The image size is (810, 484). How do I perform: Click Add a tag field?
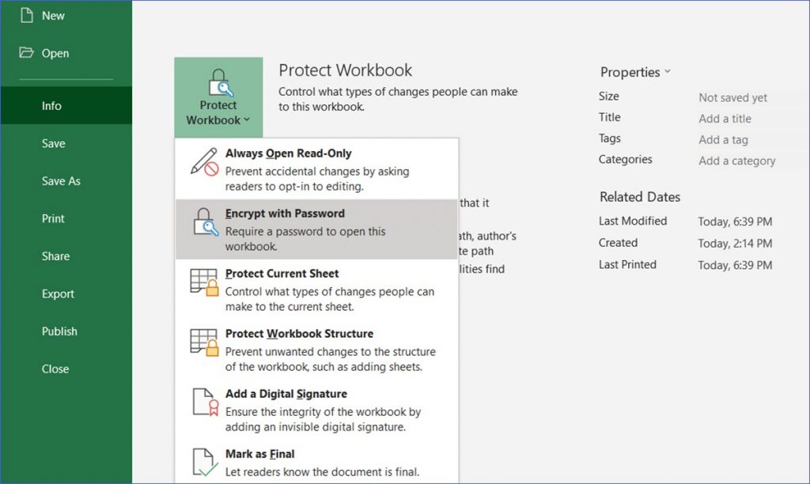pyautogui.click(x=721, y=139)
